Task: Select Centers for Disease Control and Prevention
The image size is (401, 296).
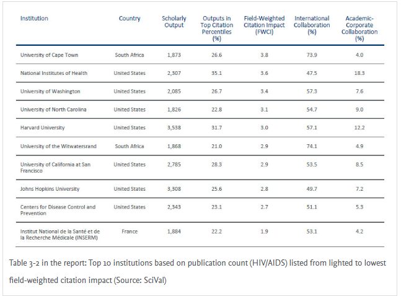Action: (x=58, y=210)
